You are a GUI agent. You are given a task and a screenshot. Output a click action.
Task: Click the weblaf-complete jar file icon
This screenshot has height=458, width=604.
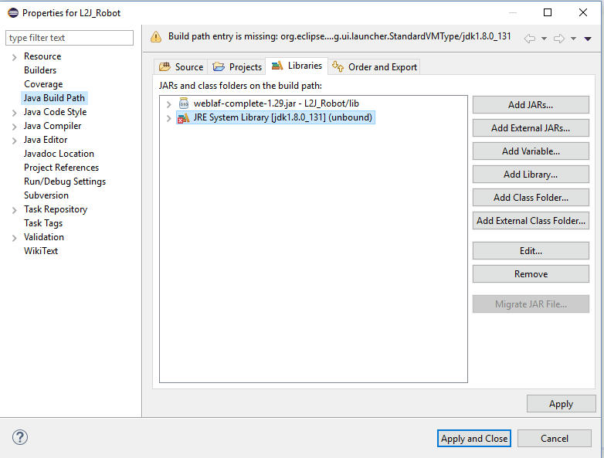[184, 103]
